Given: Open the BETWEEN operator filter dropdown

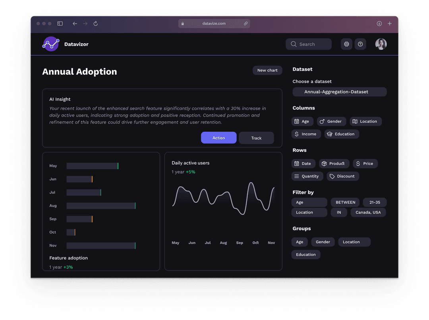Looking at the screenshot, I should [345, 202].
